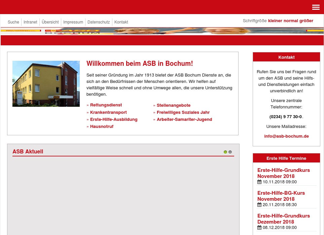Screen dimensions: 324x235
Task: Open the Impressum page
Action: click(73, 22)
